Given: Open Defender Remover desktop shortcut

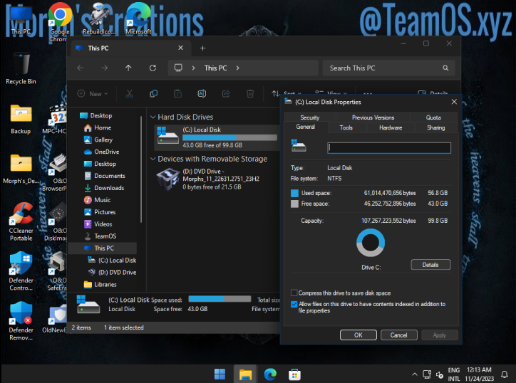Looking at the screenshot, I should click(x=21, y=321).
